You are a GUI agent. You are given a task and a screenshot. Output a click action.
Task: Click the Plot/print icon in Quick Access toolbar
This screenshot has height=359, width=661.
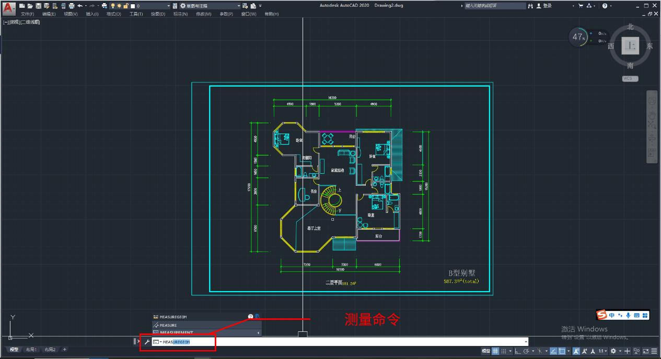point(71,6)
